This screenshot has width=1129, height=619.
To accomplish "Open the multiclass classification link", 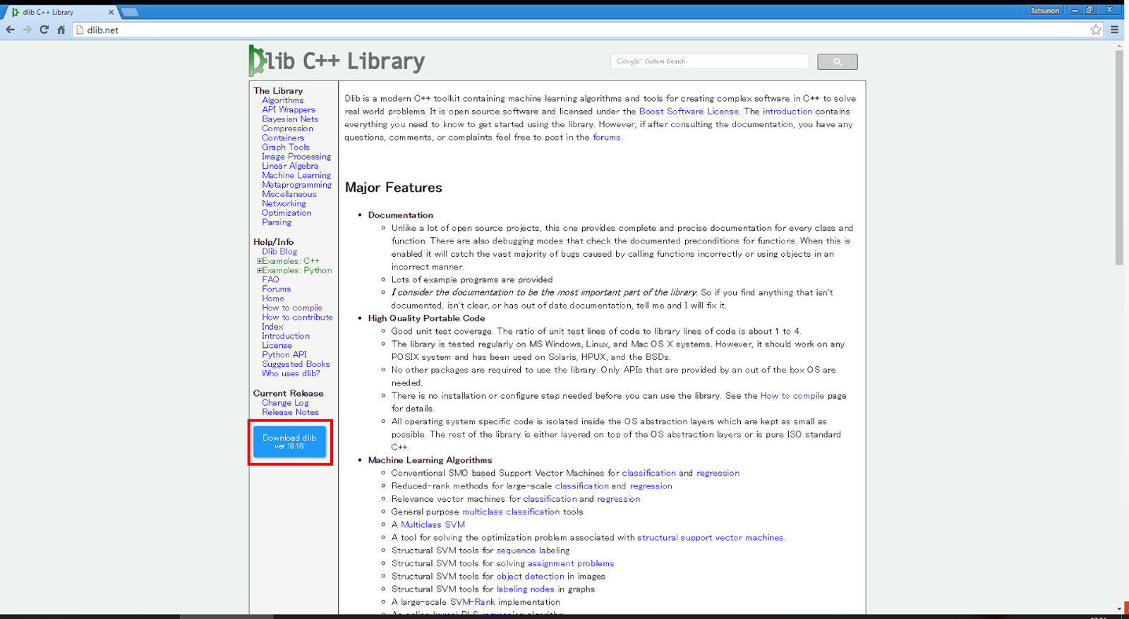I will coord(511,512).
